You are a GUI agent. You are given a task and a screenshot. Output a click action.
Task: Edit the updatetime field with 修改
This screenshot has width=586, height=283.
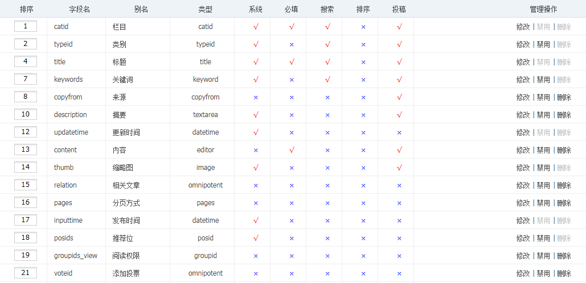[523, 132]
